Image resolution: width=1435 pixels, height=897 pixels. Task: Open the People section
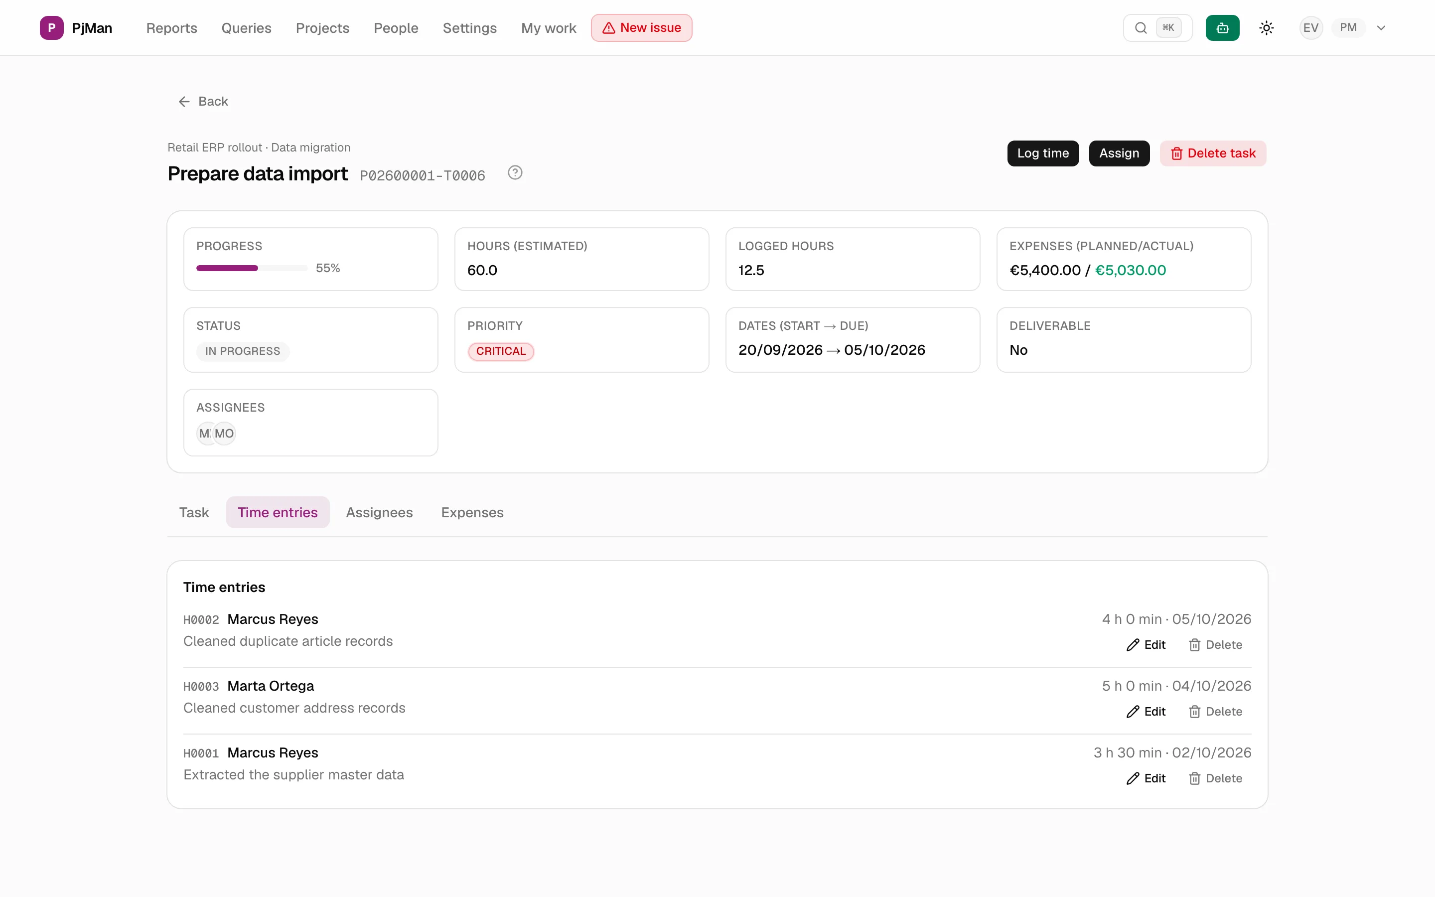(x=396, y=28)
